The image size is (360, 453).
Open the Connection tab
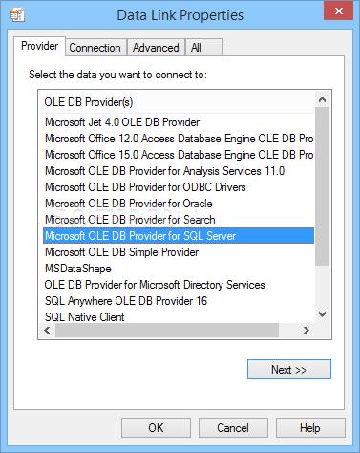[95, 48]
